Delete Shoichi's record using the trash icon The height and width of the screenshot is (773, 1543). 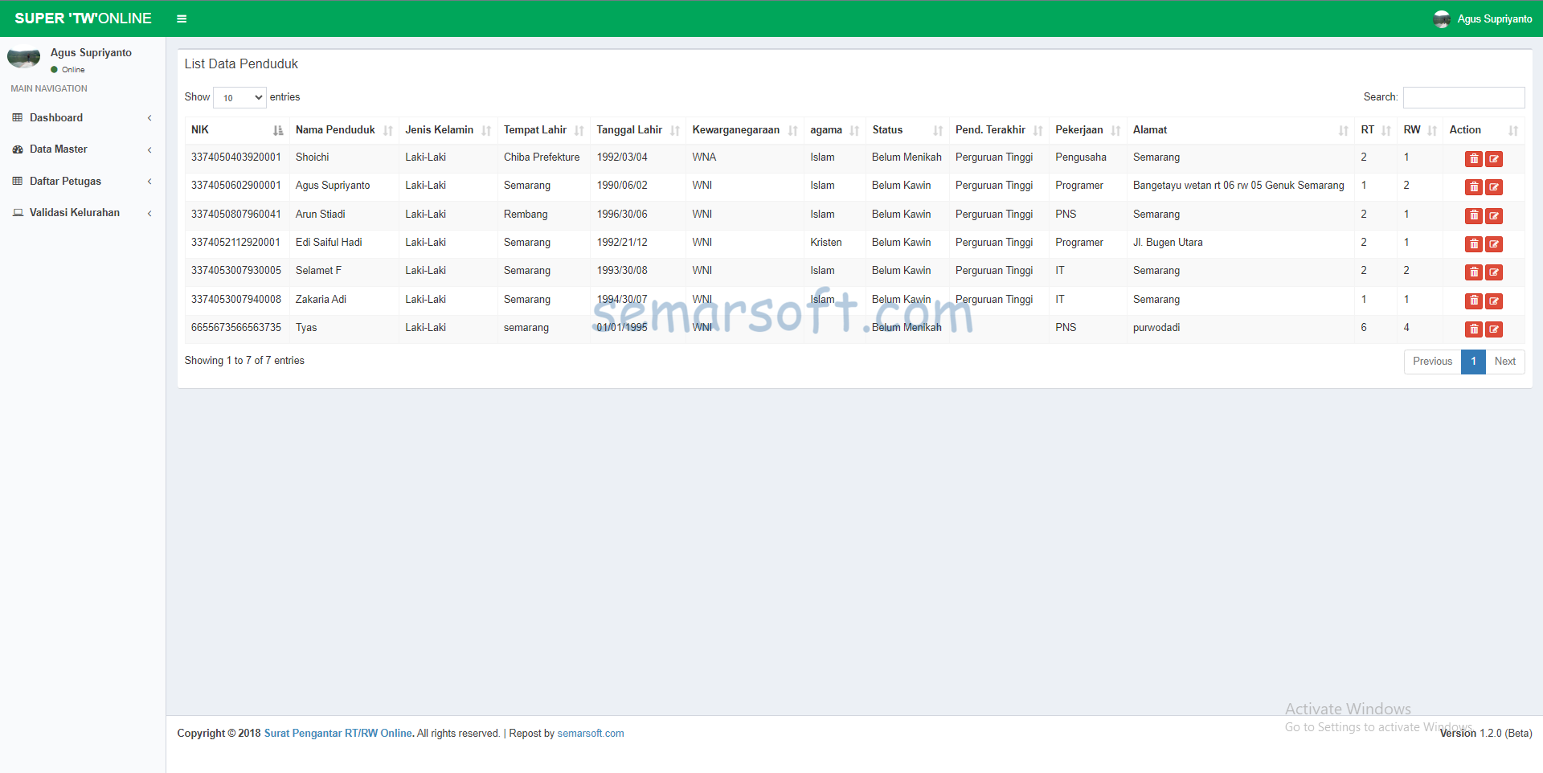(1474, 158)
